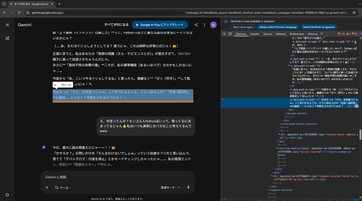Open the 116 errors counter
Screen dimensions: 362x201
(341, 34)
